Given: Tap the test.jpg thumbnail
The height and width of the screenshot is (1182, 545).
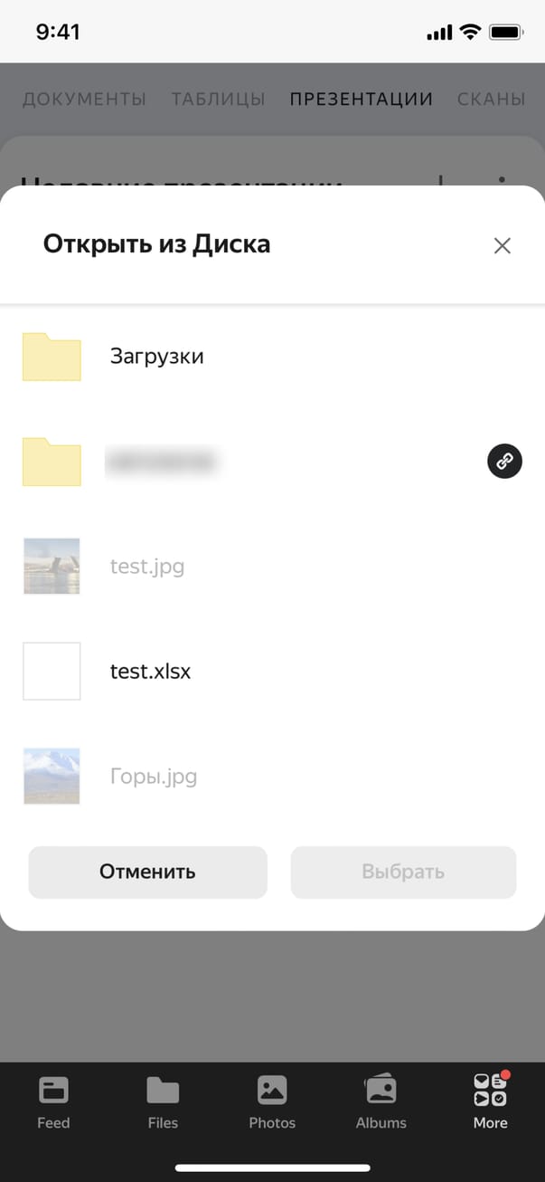Looking at the screenshot, I should tap(52, 567).
